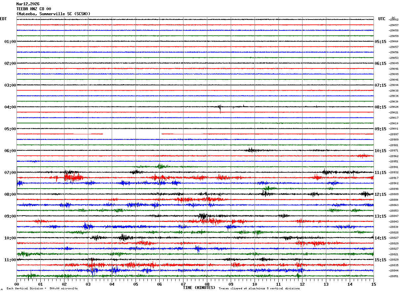The width and height of the screenshot is (400, 293).
Task: Click minute 08 on the bottom axis
Action: [x=207, y=284]
